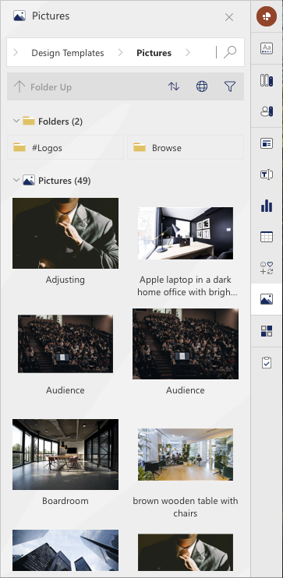Open the slide layouts sidebar icon

coord(267,143)
